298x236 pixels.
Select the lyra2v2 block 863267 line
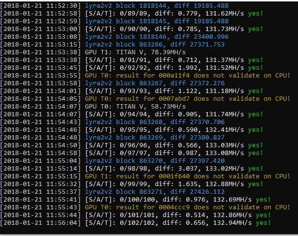(x=112, y=83)
